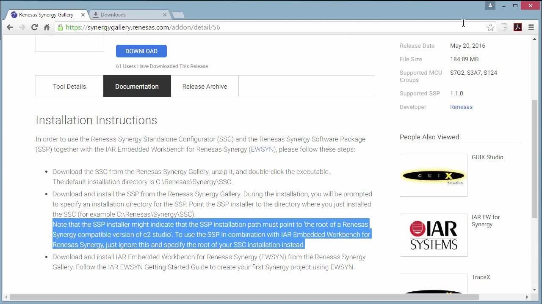Reload the current page

34,27
